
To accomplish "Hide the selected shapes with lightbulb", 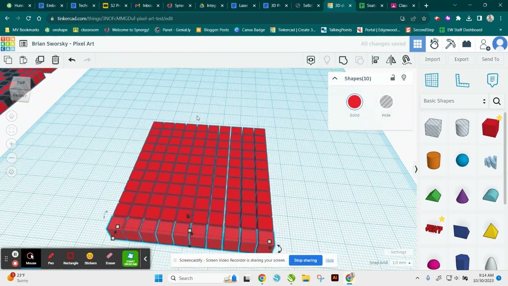I will tap(404, 78).
